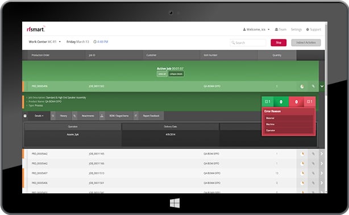This screenshot has width=349, height=215.
Task: Open the Support link
Action: point(314,30)
